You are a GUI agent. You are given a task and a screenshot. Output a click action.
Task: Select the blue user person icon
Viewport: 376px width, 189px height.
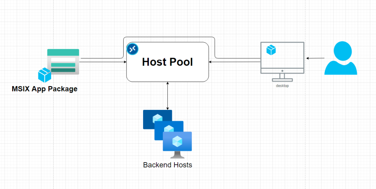coord(341,58)
